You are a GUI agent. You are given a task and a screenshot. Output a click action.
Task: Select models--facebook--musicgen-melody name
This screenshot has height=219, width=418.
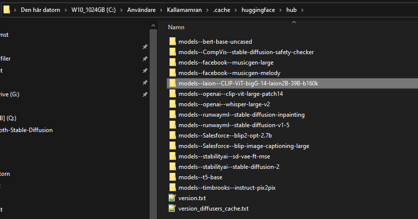(x=229, y=73)
